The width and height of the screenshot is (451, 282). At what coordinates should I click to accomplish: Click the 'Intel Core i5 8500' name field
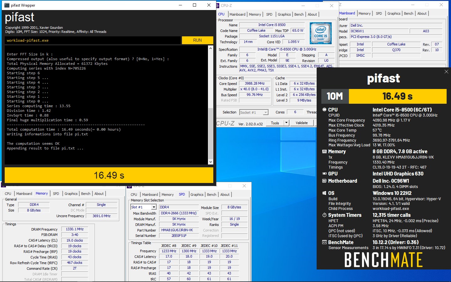point(272,25)
